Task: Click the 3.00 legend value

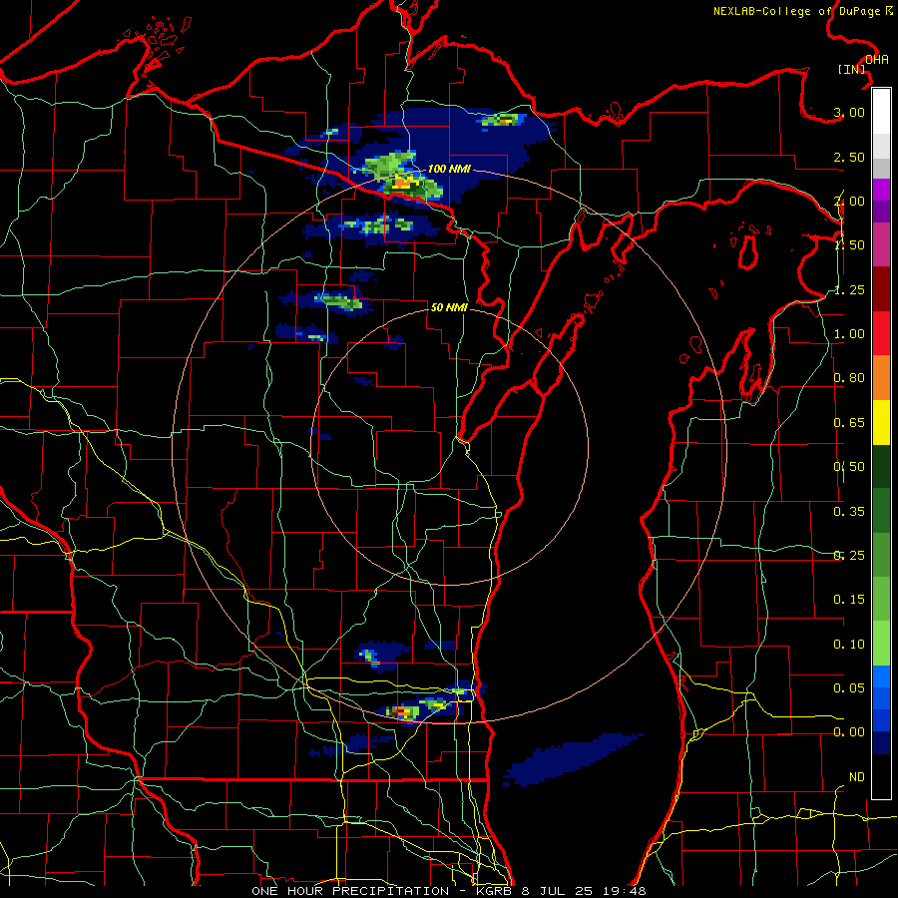Action: (849, 112)
